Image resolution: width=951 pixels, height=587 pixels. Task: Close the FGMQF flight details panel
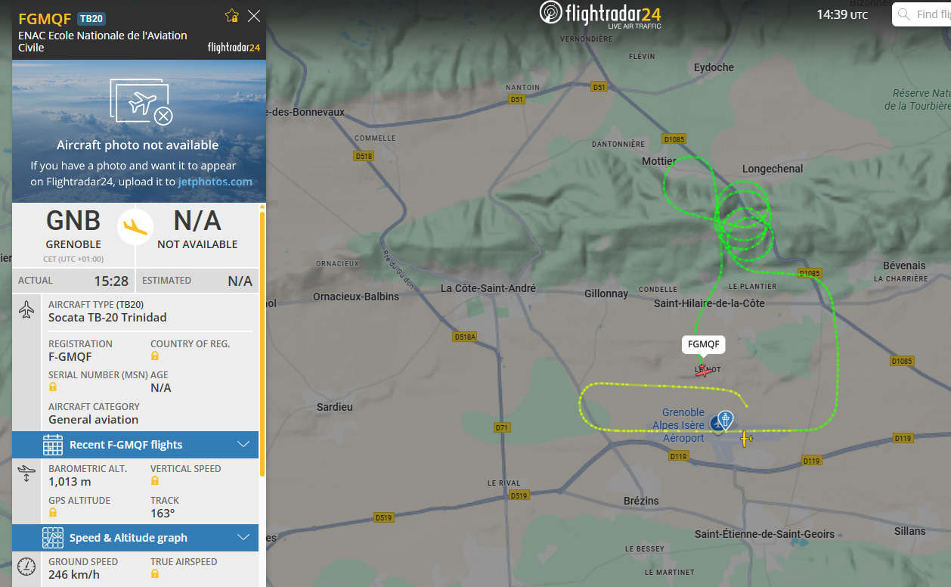(254, 16)
